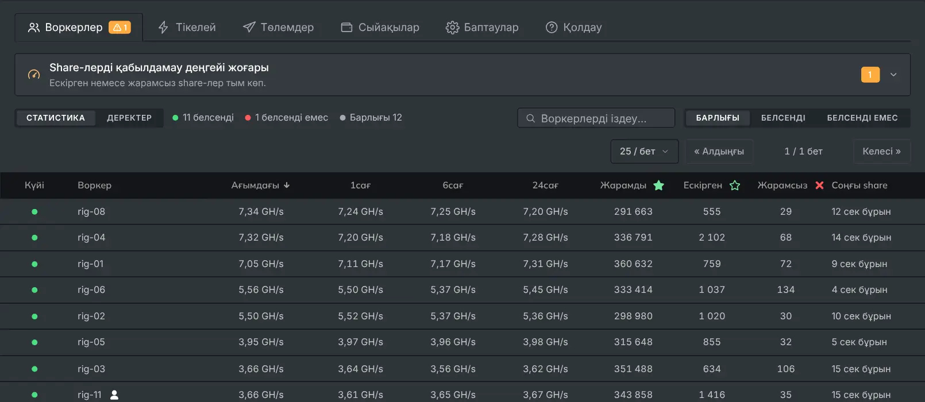Select the СТАТИСТИКА view toggle
Screen dimensions: 925x402
56,118
